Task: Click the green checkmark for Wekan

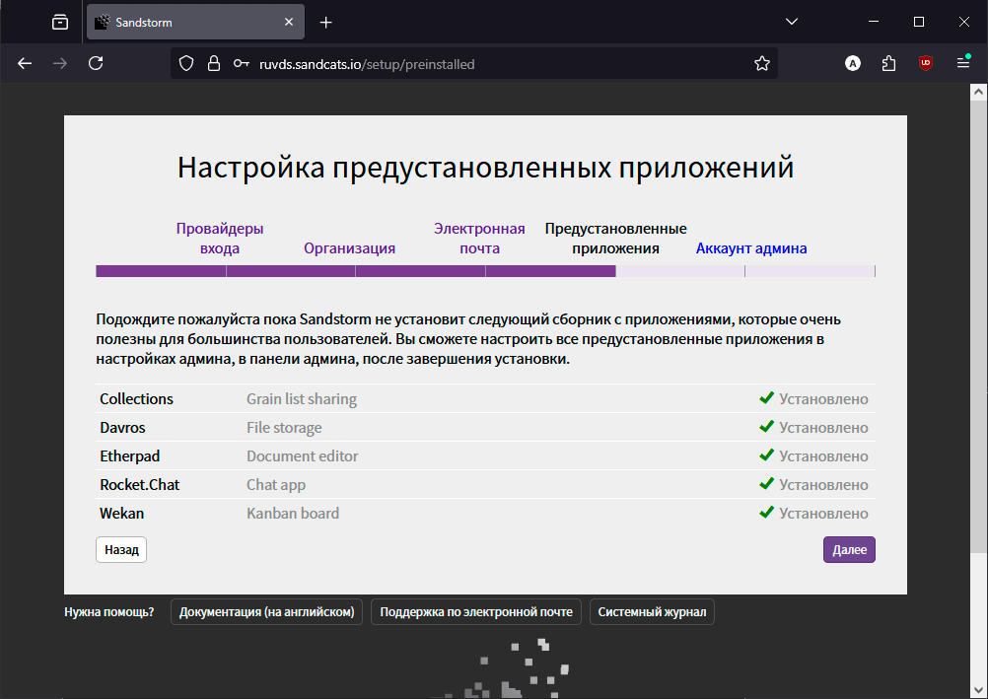Action: (766, 512)
